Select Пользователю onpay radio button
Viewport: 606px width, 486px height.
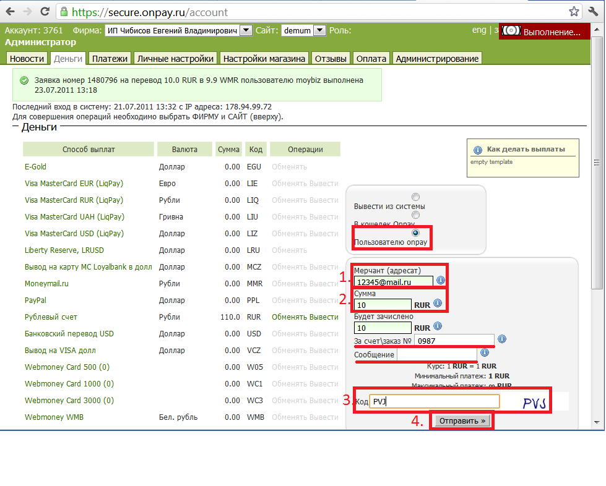(415, 232)
